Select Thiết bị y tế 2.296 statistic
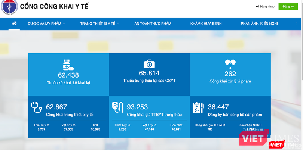Screen dimensions: 303x150 point(122,127)
